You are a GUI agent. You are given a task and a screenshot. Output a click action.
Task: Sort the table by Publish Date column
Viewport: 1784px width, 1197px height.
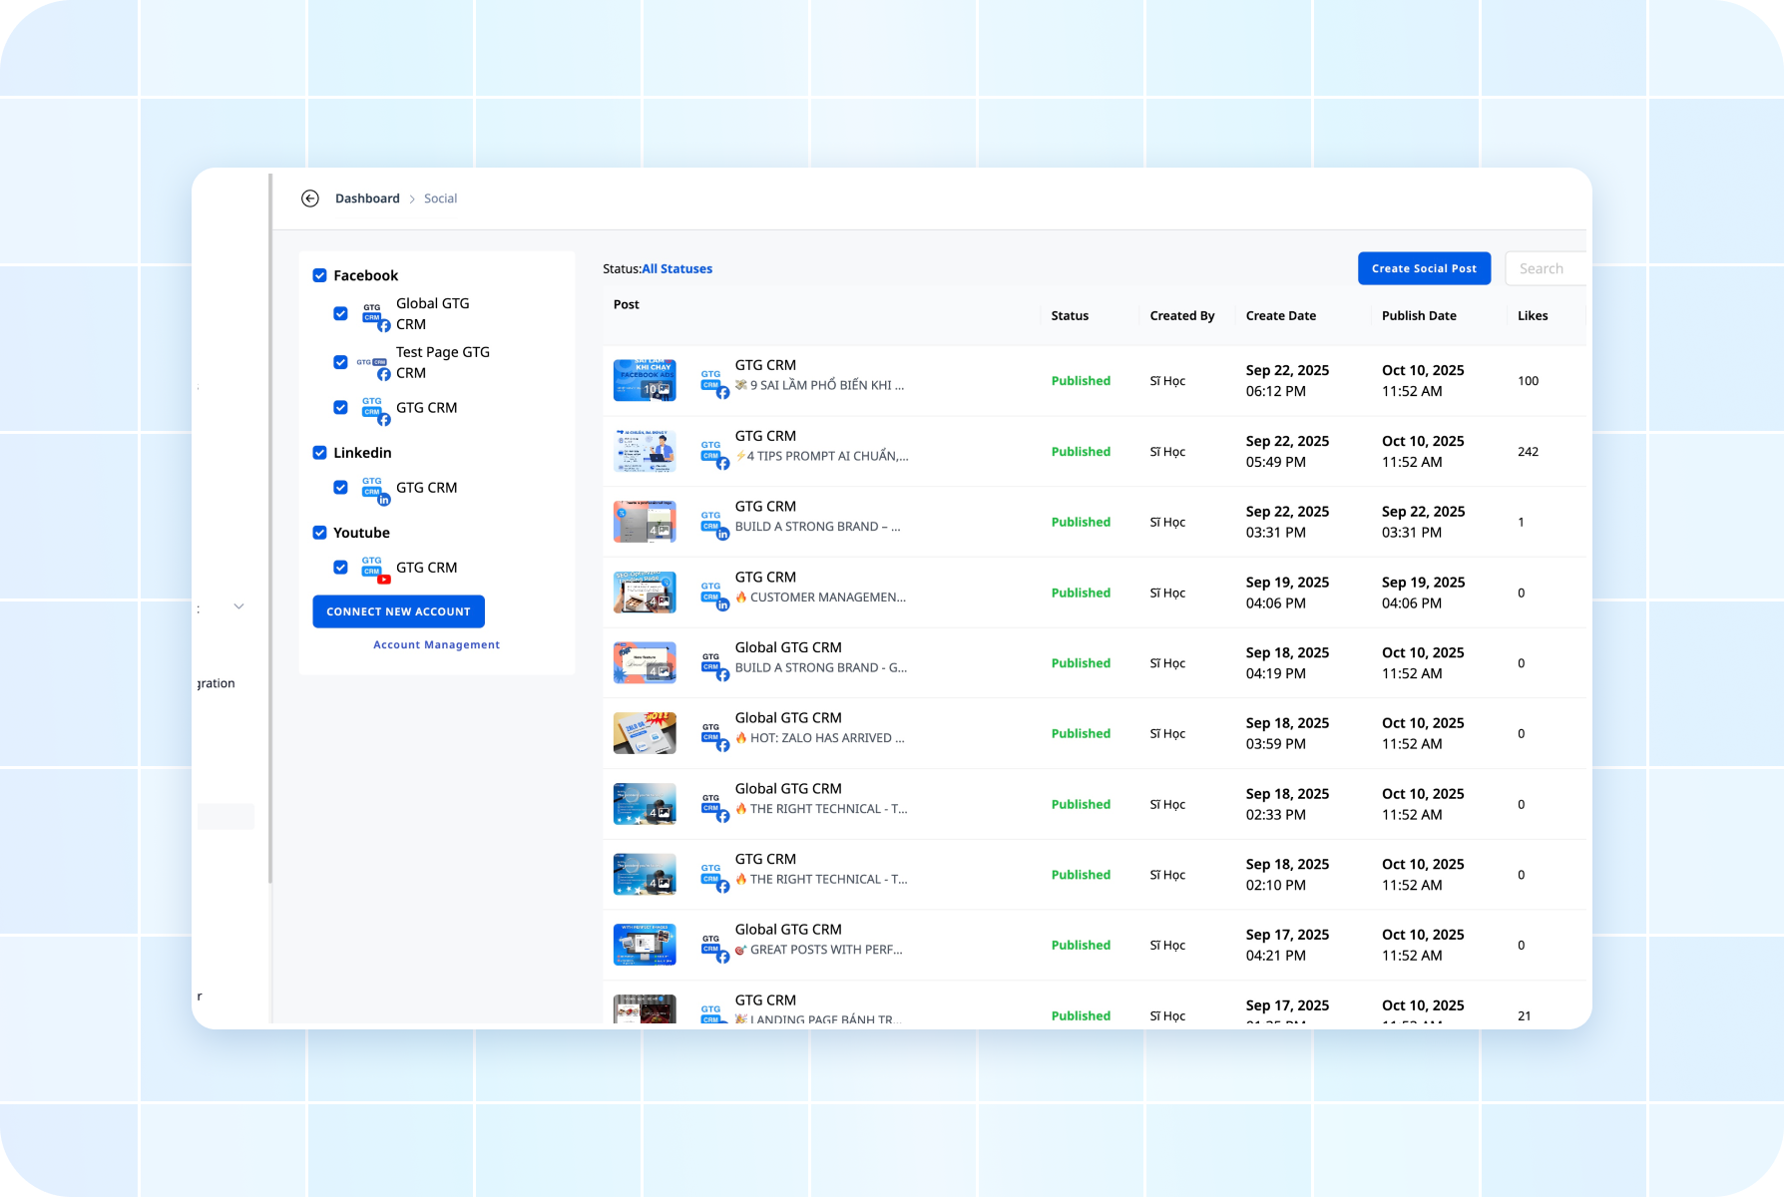pyautogui.click(x=1418, y=316)
